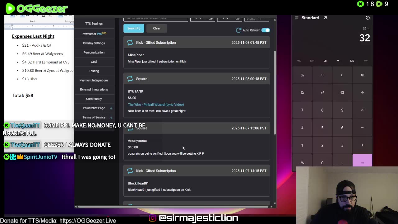
Task: Click the backspace key on Calculator
Action: coord(362,75)
